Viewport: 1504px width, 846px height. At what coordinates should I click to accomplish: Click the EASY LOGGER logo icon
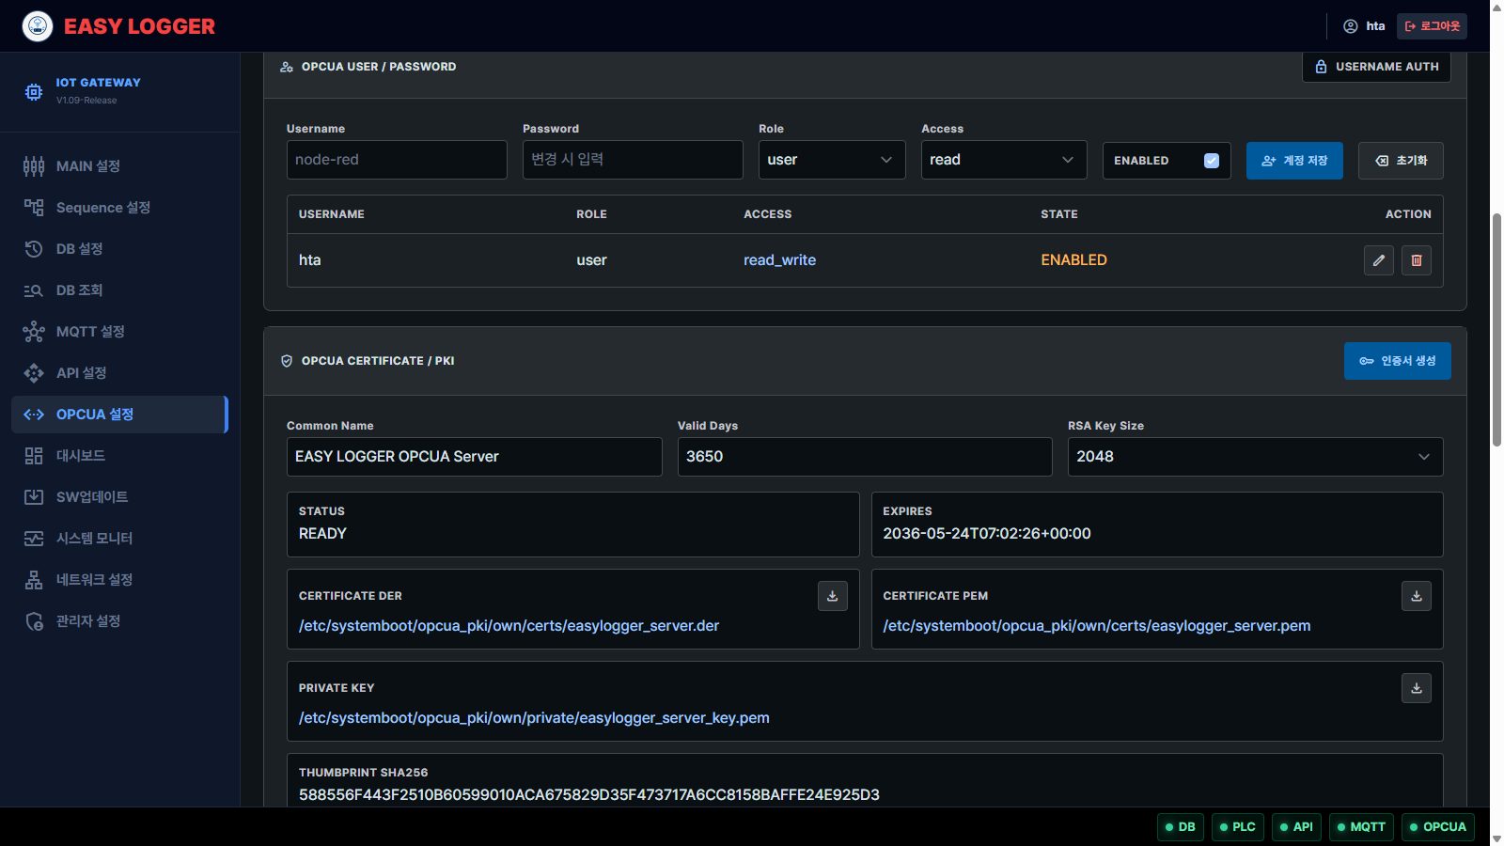pos(38,26)
